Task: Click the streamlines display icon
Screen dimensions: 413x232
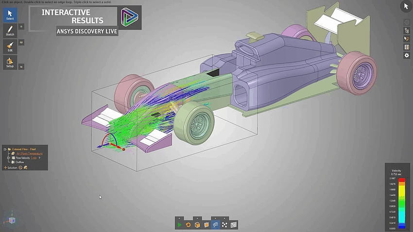Action: 215,225
